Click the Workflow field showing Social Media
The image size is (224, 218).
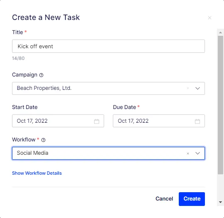(x=108, y=153)
